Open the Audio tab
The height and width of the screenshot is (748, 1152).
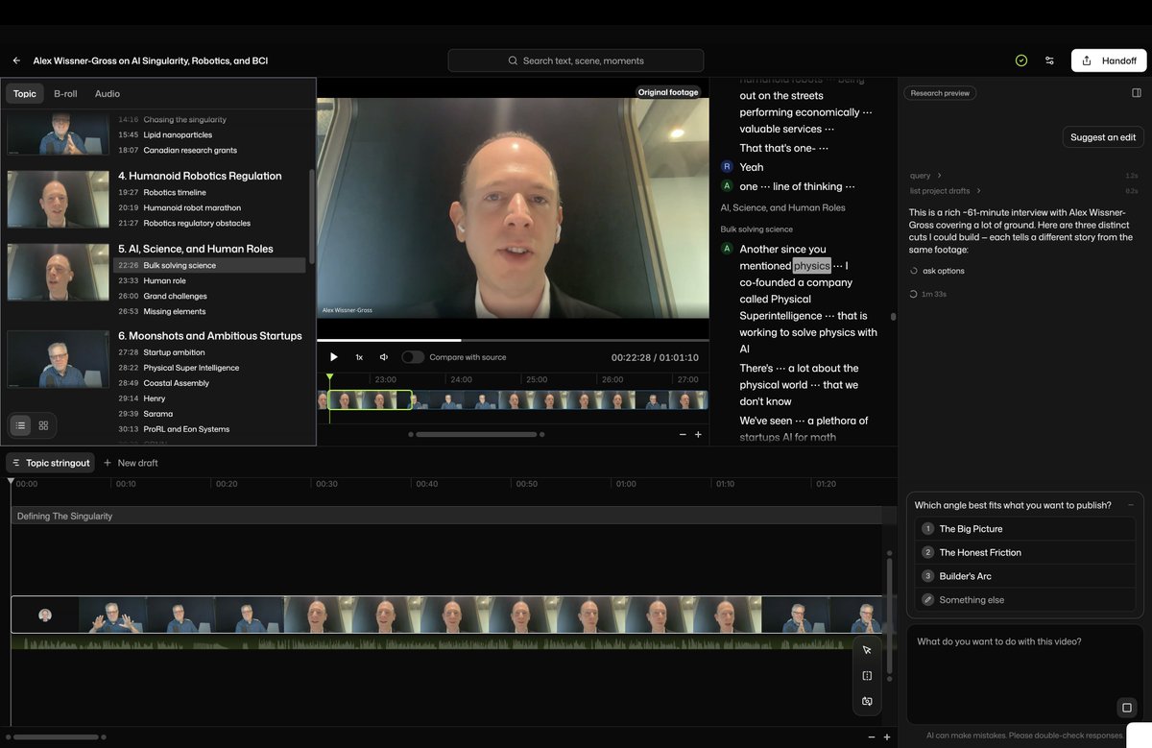pos(108,94)
